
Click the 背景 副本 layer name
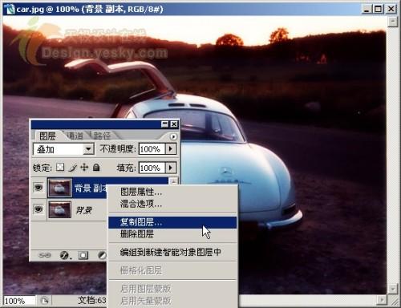click(91, 188)
